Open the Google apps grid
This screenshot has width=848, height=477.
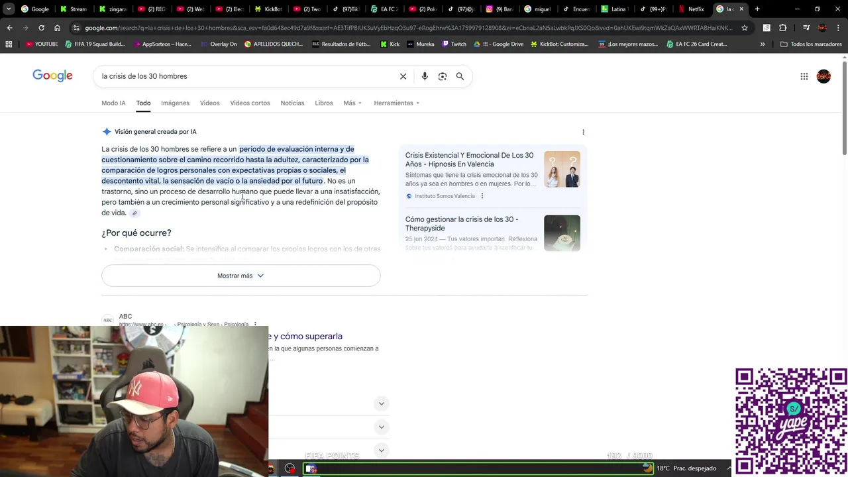point(804,76)
